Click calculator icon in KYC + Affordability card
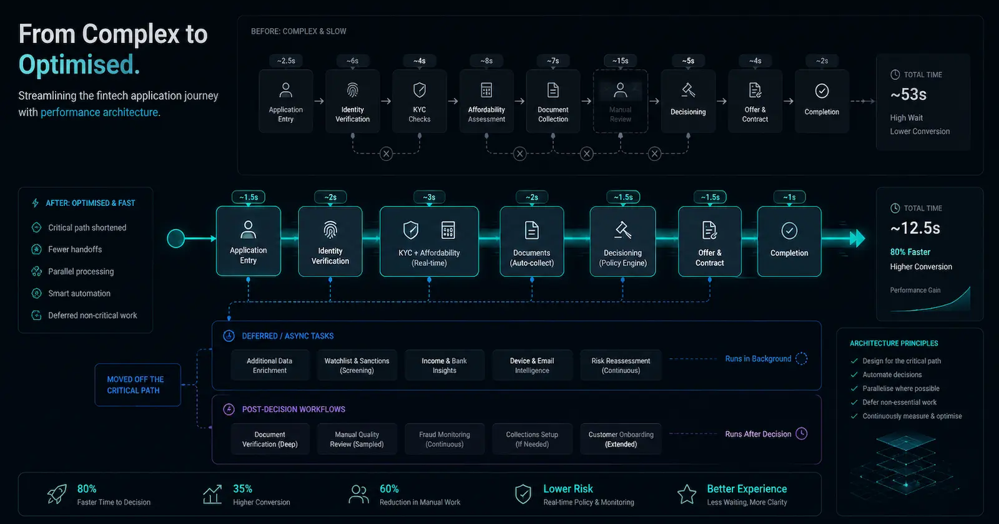 [448, 230]
